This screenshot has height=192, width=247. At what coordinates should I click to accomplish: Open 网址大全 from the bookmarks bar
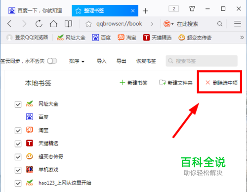coord(71,38)
